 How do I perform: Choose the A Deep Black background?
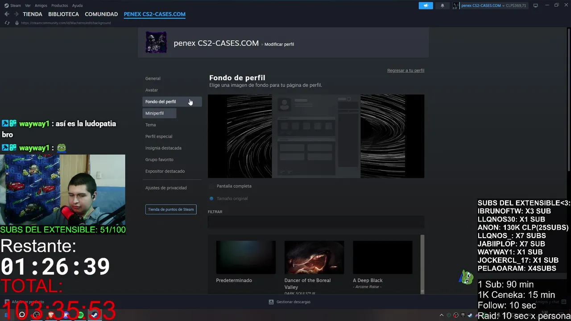[x=383, y=257]
